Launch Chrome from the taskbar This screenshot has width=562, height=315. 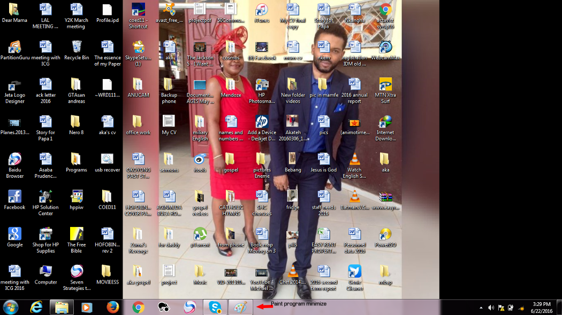(x=138, y=307)
